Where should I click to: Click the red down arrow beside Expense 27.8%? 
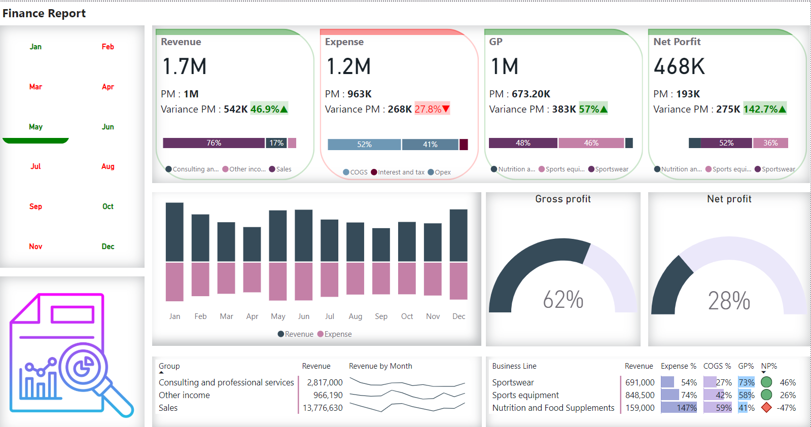click(x=446, y=109)
